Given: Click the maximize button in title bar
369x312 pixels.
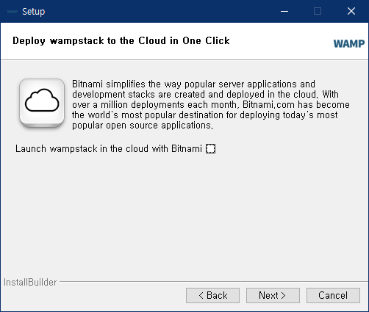Looking at the screenshot, I should [x=318, y=11].
